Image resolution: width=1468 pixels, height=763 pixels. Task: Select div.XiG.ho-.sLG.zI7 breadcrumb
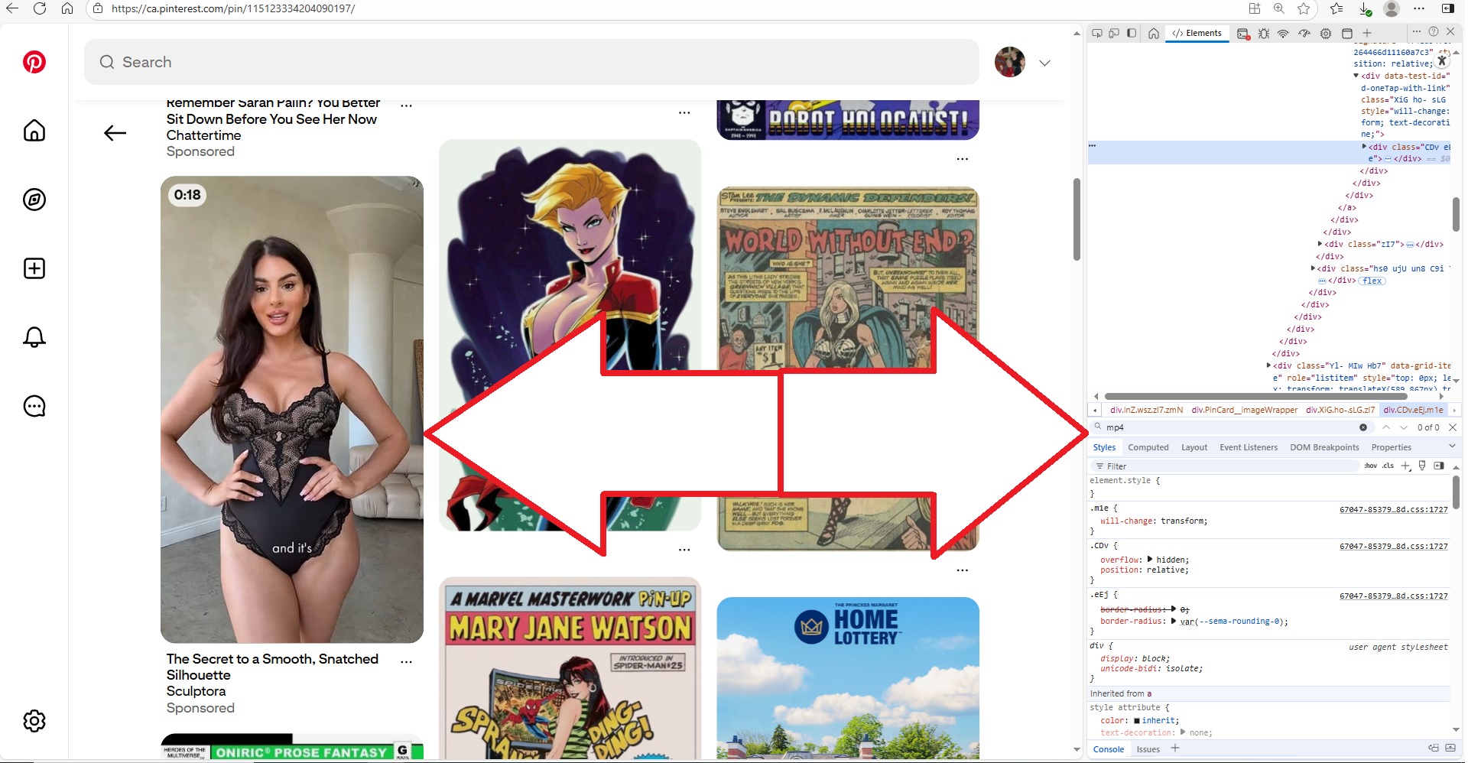pos(1340,410)
